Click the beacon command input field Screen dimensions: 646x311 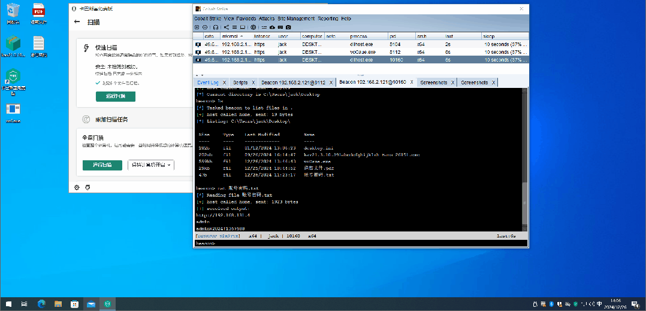click(361, 243)
